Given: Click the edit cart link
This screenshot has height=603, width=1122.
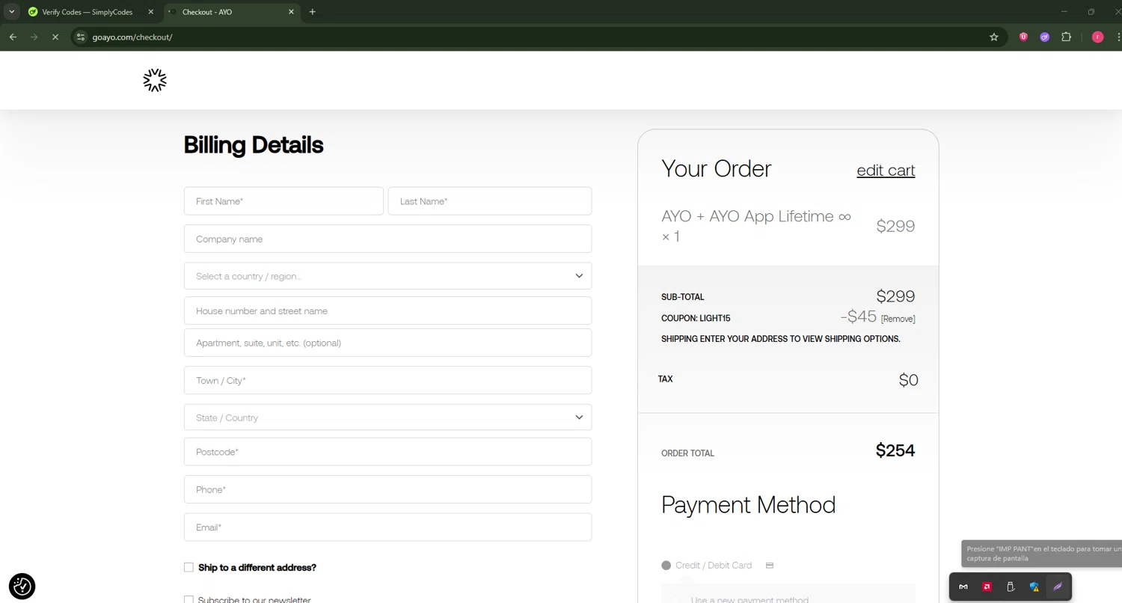Looking at the screenshot, I should [886, 171].
